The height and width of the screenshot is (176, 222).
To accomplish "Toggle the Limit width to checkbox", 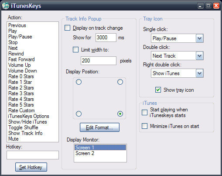I will [x=75, y=50].
